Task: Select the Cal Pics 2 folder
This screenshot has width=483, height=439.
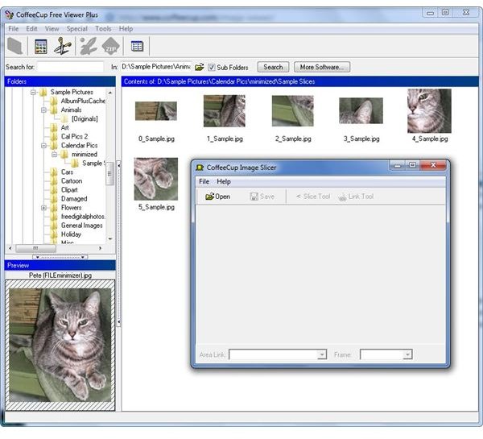Action: [x=74, y=136]
